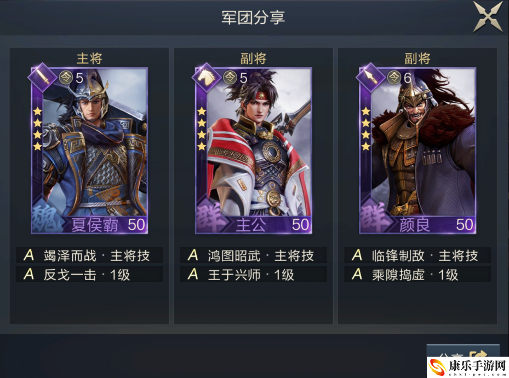This screenshot has width=509, height=378.
Task: Open the 颜良 general card portrait
Action: [418, 150]
